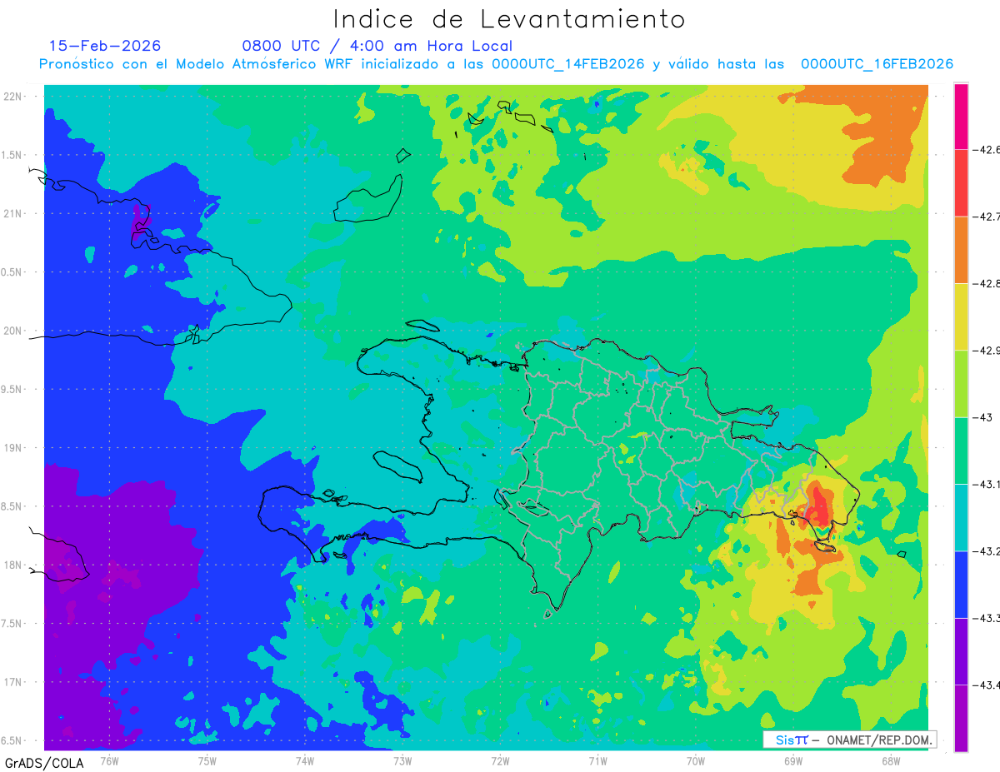Click the "75W" longitude label

tap(207, 761)
